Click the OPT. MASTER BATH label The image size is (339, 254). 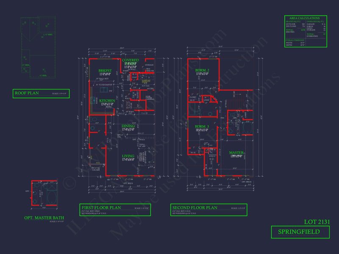(x=44, y=218)
